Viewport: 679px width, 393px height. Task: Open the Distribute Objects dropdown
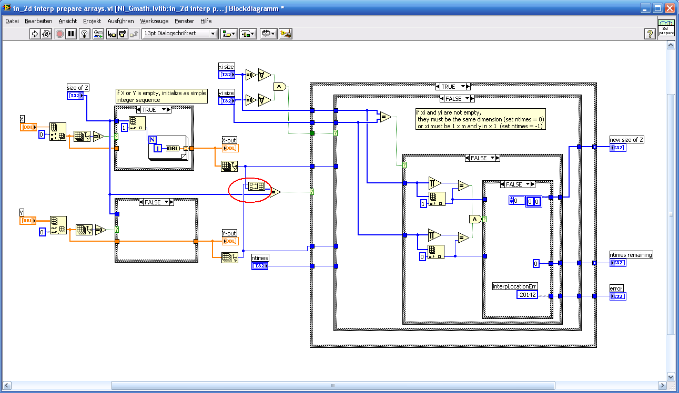point(248,34)
